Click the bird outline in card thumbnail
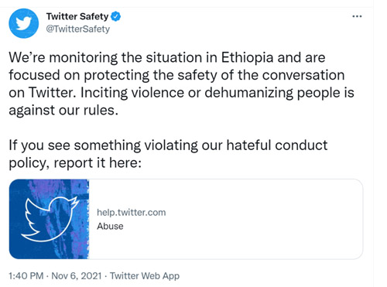The image size is (387, 287). coord(50,219)
